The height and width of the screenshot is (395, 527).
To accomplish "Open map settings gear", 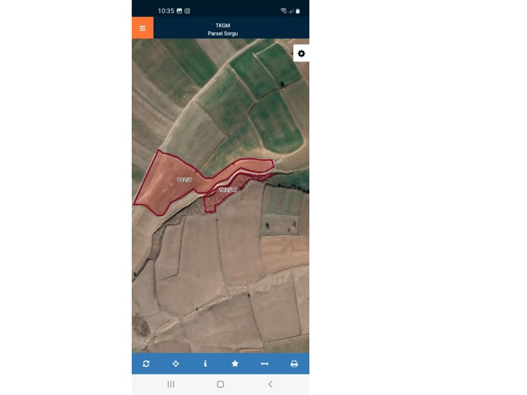I will coord(301,54).
